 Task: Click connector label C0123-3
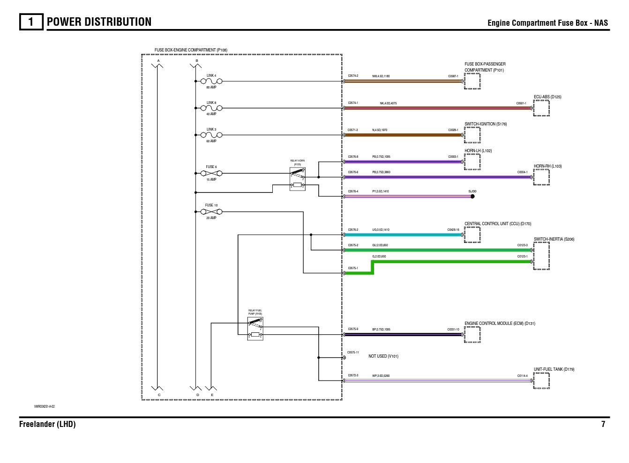(522, 245)
